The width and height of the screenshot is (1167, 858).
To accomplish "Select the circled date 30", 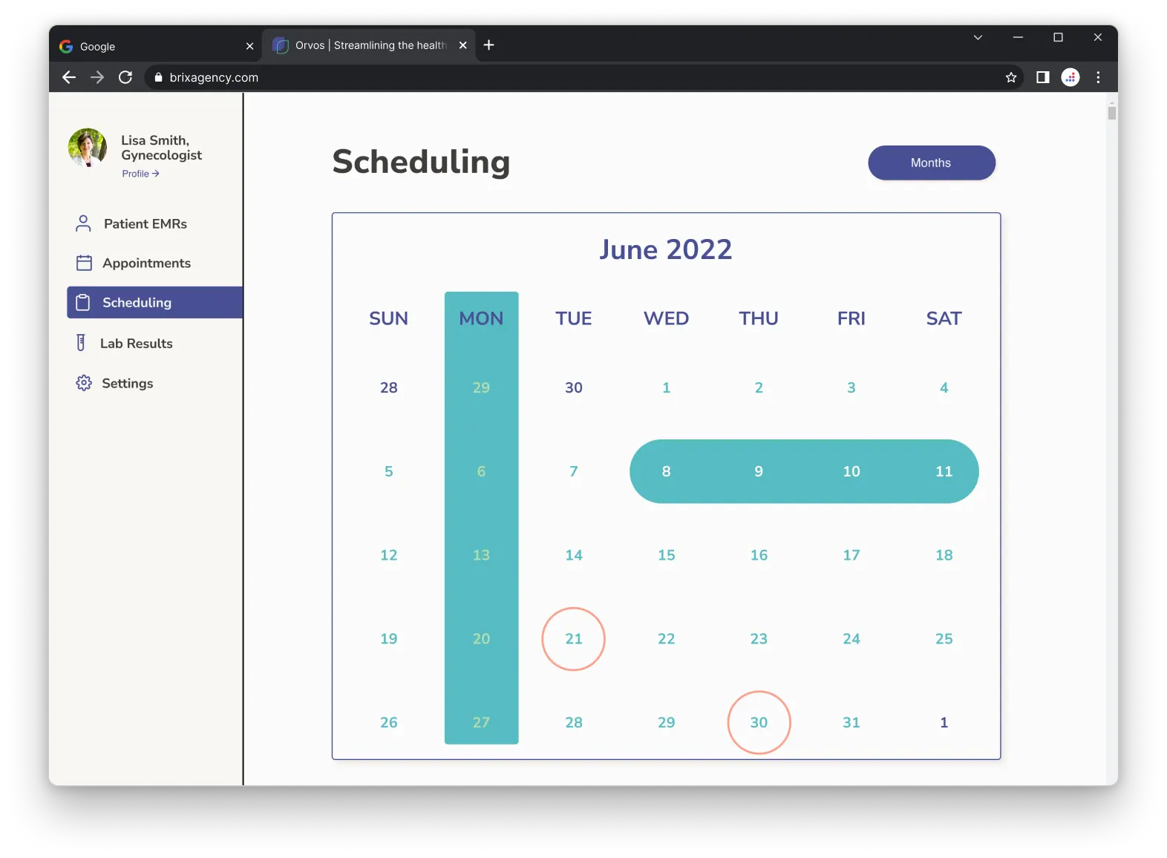I will [x=759, y=723].
